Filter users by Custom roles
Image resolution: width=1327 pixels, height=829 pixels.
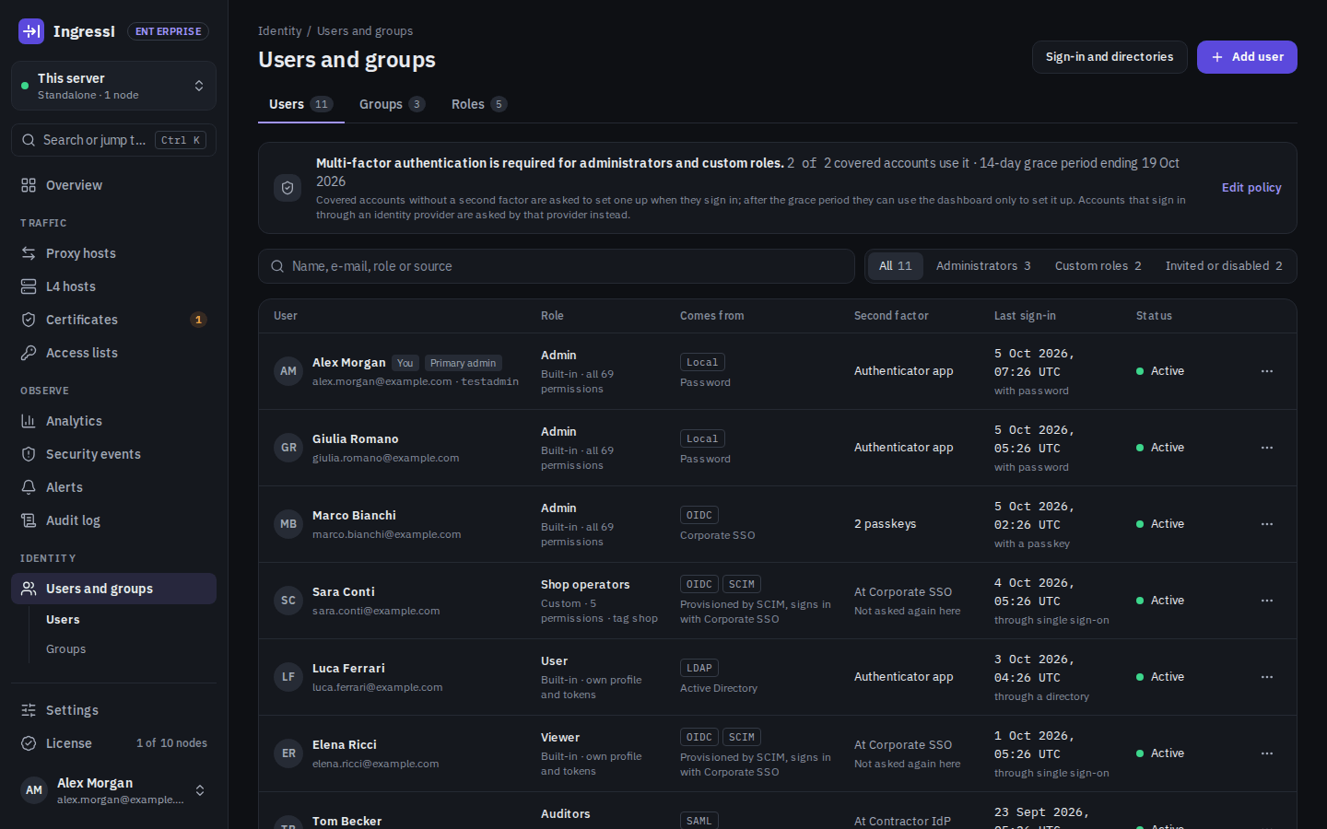pyautogui.click(x=1098, y=266)
